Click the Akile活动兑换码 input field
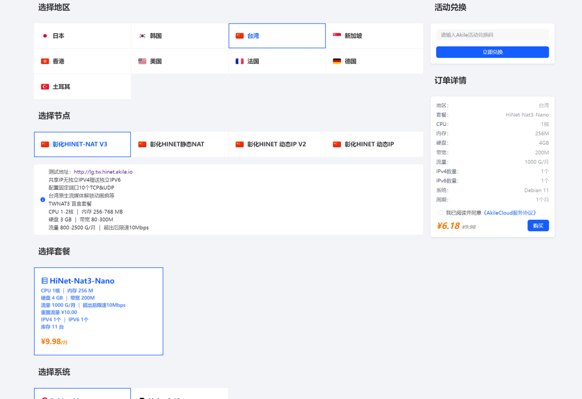The width and height of the screenshot is (582, 399). point(492,35)
